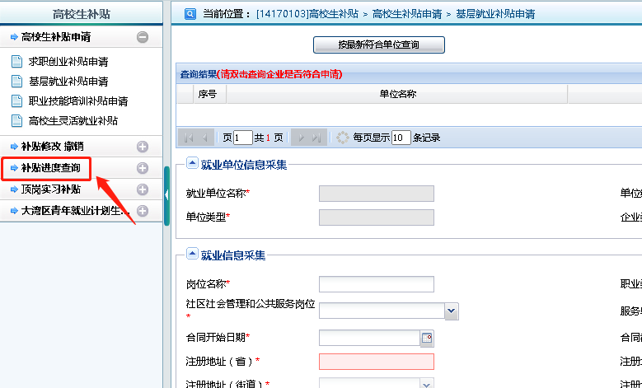The width and height of the screenshot is (642, 388).
Task: Click the document icon beside 高校生灵活就业补贴
Action: pos(16,120)
